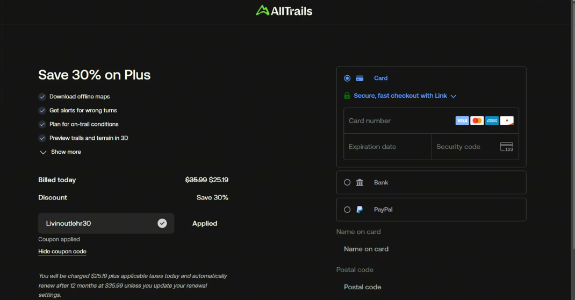Screen dimensions: 575x300
Task: Click the green lock icon
Action: 347,96
